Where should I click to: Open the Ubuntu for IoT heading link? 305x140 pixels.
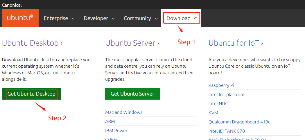pyautogui.click(x=236, y=43)
